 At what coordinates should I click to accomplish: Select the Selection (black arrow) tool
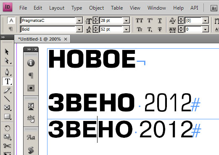point(7,52)
